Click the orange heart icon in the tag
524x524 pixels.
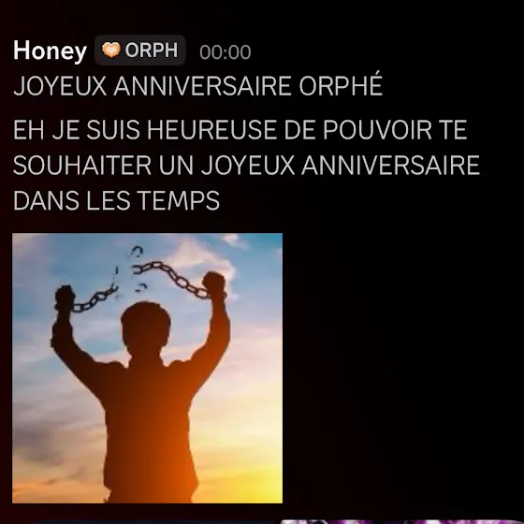111,50
